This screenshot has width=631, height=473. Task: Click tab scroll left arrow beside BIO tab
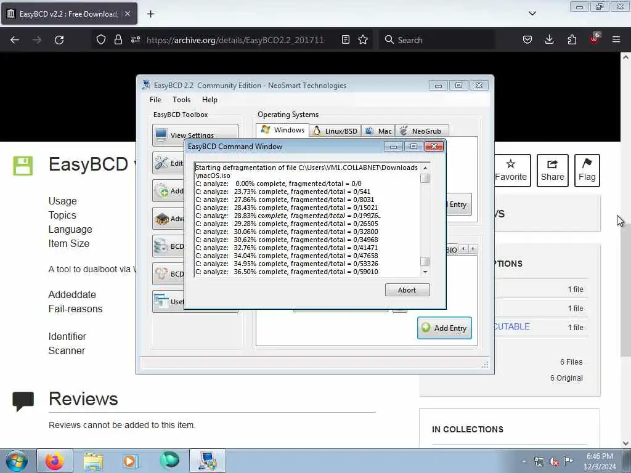(463, 249)
